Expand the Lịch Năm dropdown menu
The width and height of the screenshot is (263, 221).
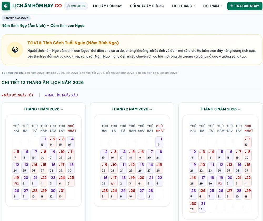click(x=213, y=6)
